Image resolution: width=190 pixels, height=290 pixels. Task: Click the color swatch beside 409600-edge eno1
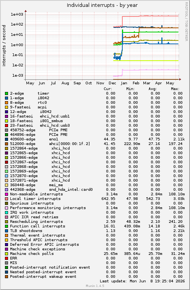[x=6, y=139]
